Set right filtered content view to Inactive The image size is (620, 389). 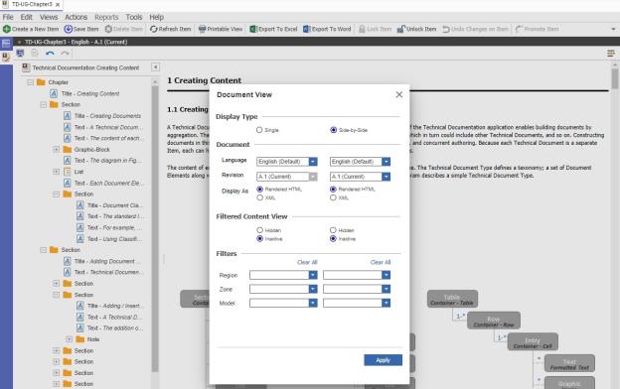pyautogui.click(x=333, y=238)
